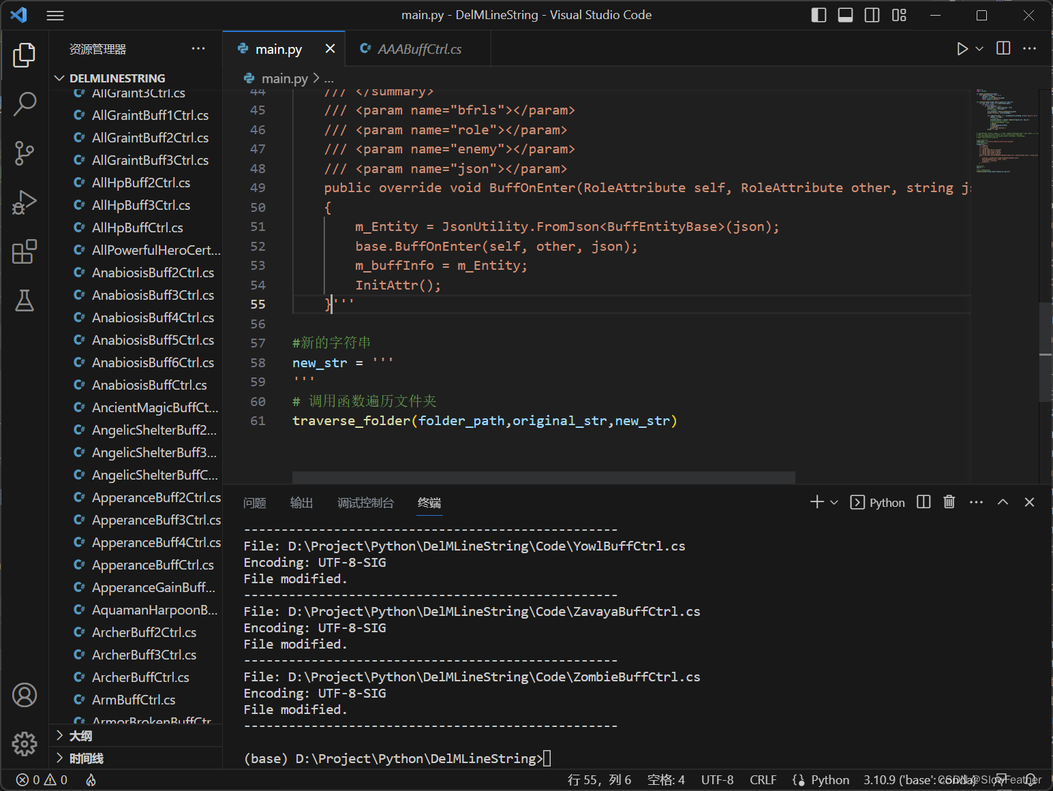Go to line via 行 55, 列 6 status
The height and width of the screenshot is (791, 1053).
(x=599, y=780)
